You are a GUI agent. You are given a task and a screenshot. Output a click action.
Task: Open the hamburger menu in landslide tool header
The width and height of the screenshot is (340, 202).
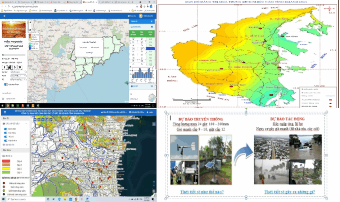[5, 112]
